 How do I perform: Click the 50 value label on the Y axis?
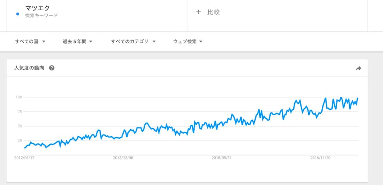[19, 126]
